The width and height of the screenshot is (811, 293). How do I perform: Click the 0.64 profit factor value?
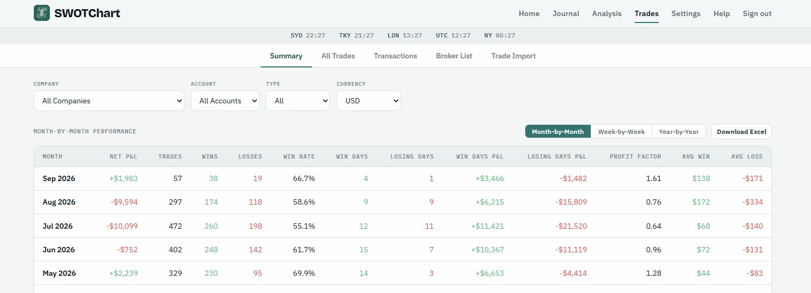[x=654, y=226]
